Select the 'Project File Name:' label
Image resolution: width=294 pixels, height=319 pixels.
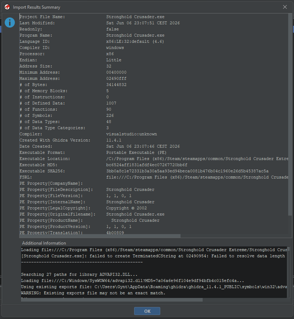point(42,17)
